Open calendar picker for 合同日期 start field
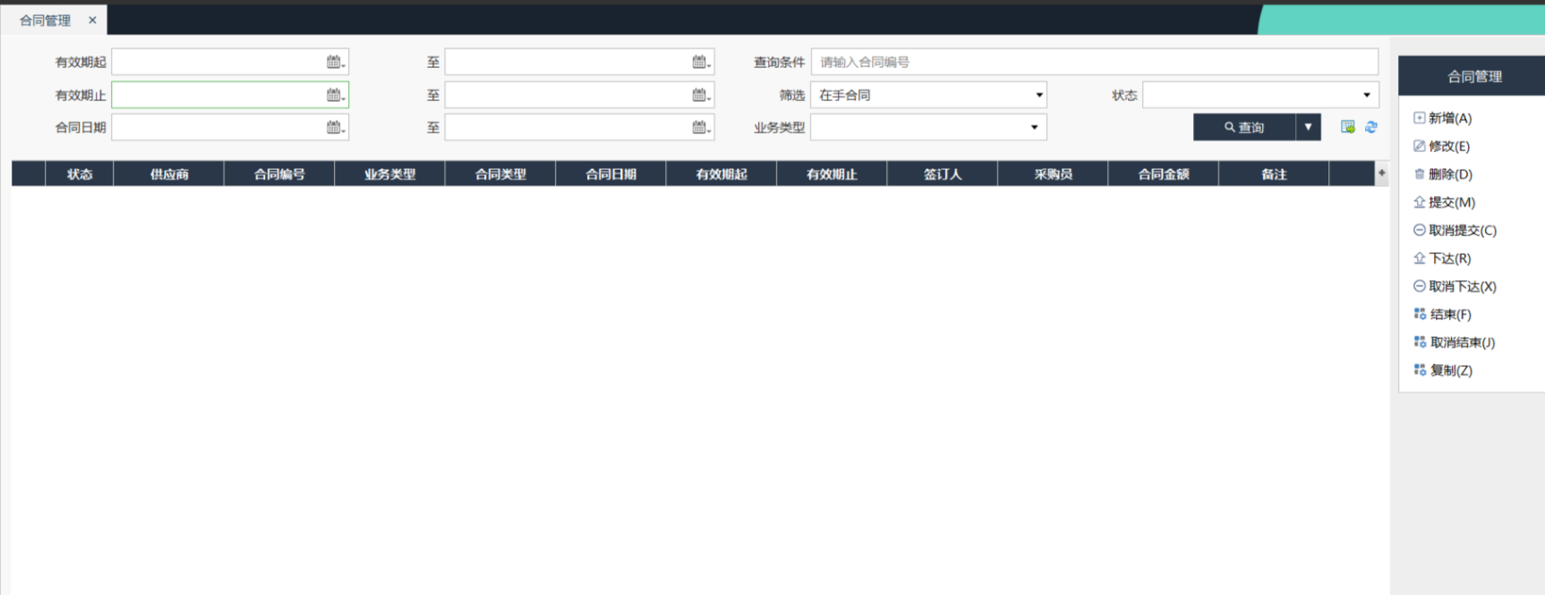Screen dimensions: 1545x595 335,127
